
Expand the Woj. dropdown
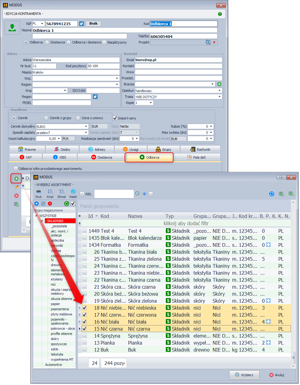117,78
